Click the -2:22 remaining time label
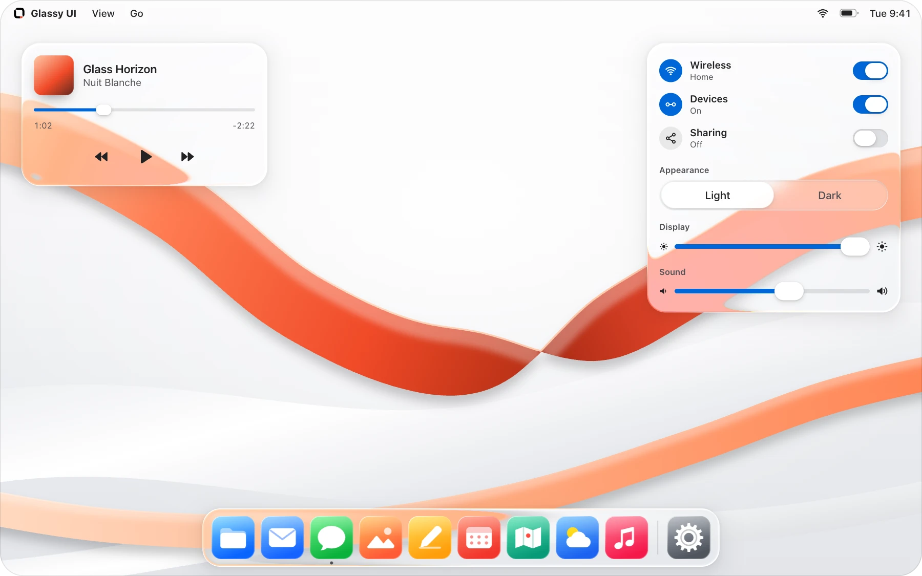 click(x=243, y=126)
